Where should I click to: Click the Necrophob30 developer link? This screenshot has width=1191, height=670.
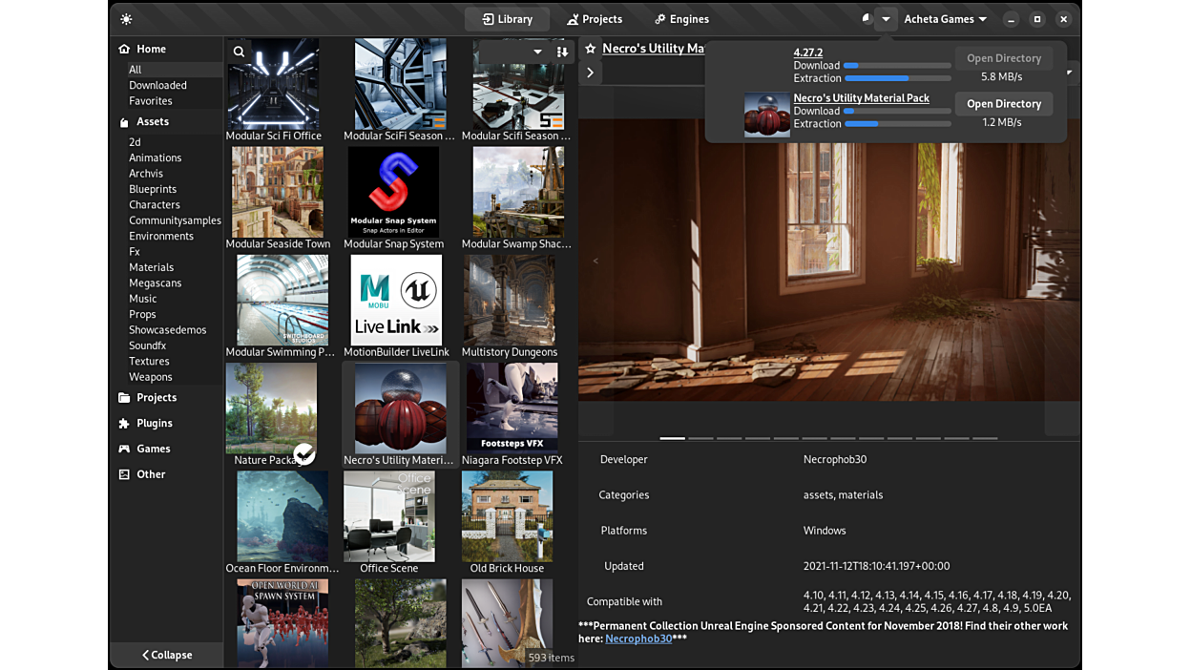(x=638, y=639)
